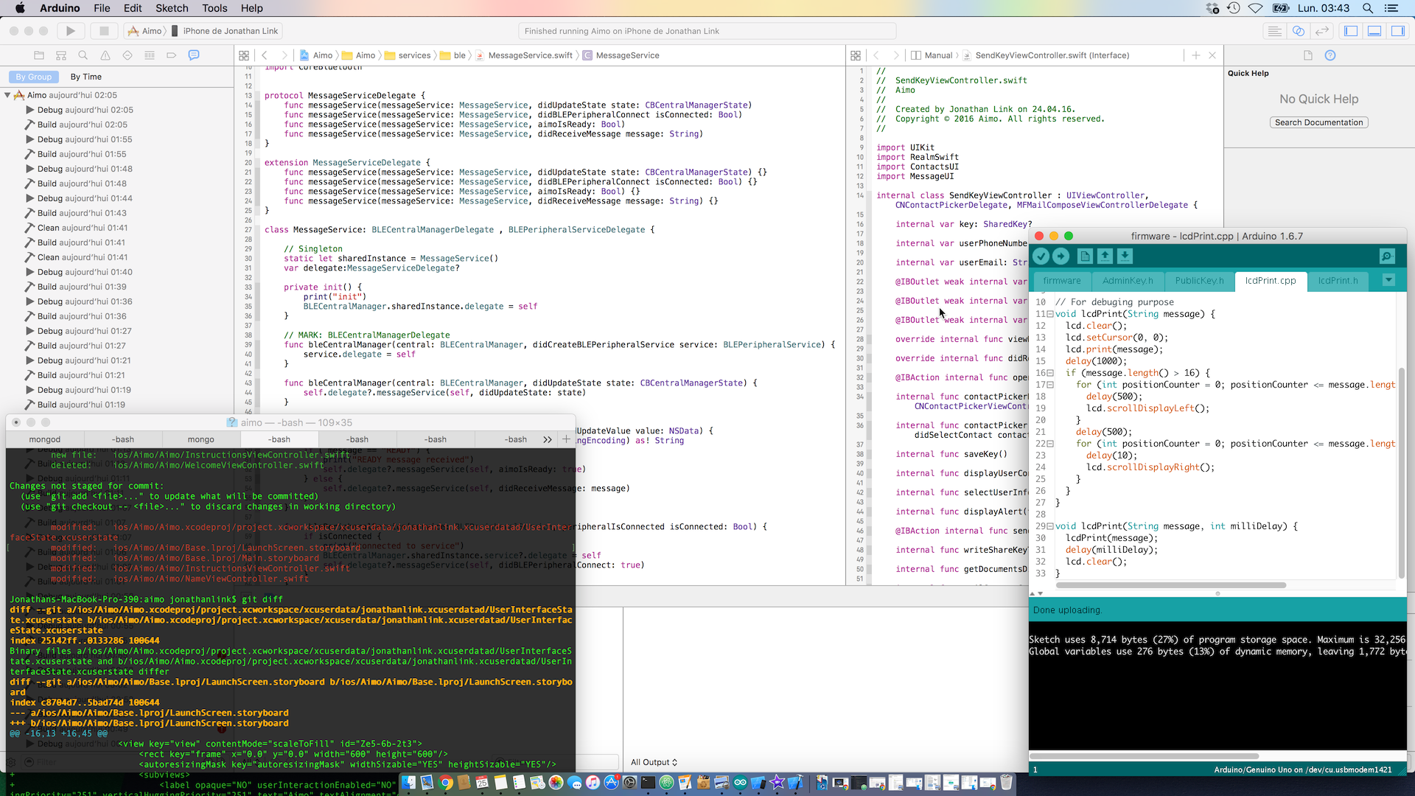The height and width of the screenshot is (796, 1415).
Task: Select the report navigator speech-bubble icon
Action: [x=194, y=55]
